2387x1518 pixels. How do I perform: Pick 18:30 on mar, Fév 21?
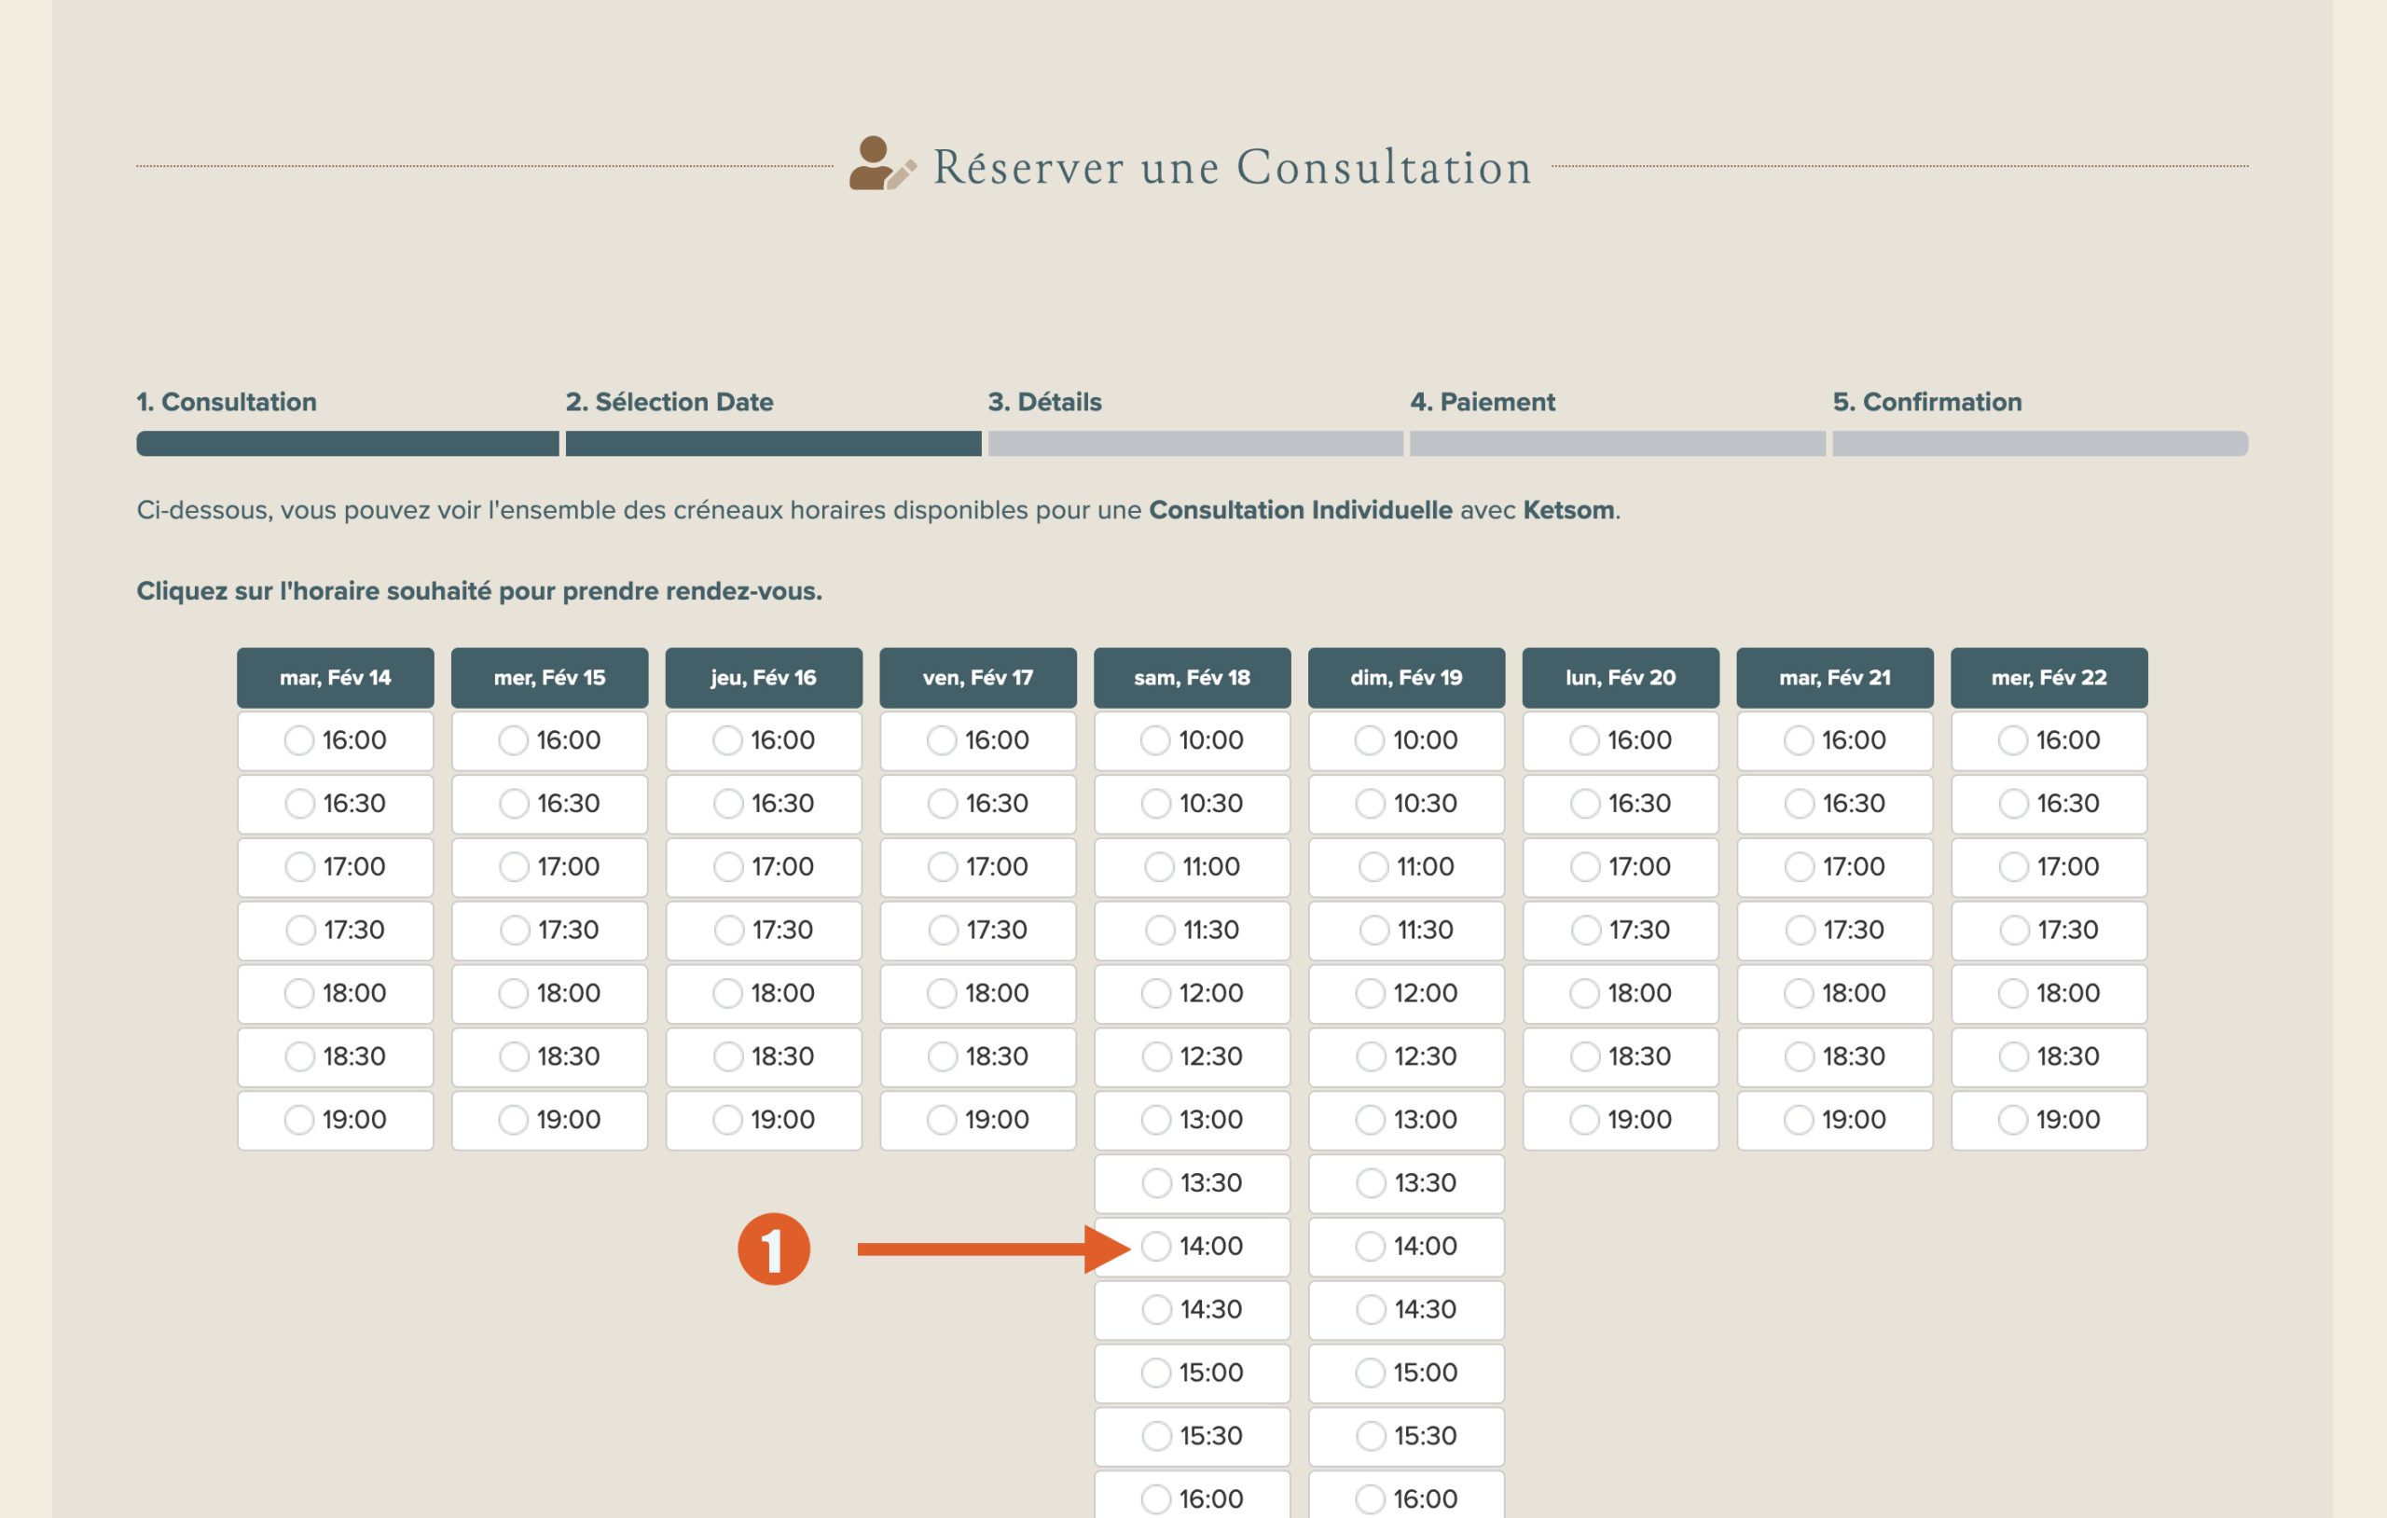[1835, 1057]
